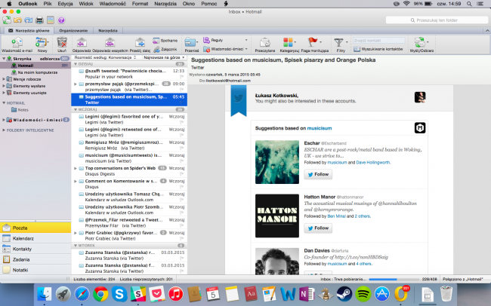Open Kategoryzuj dropdown
Screen dimensions: 491x306
pyautogui.click(x=295, y=42)
